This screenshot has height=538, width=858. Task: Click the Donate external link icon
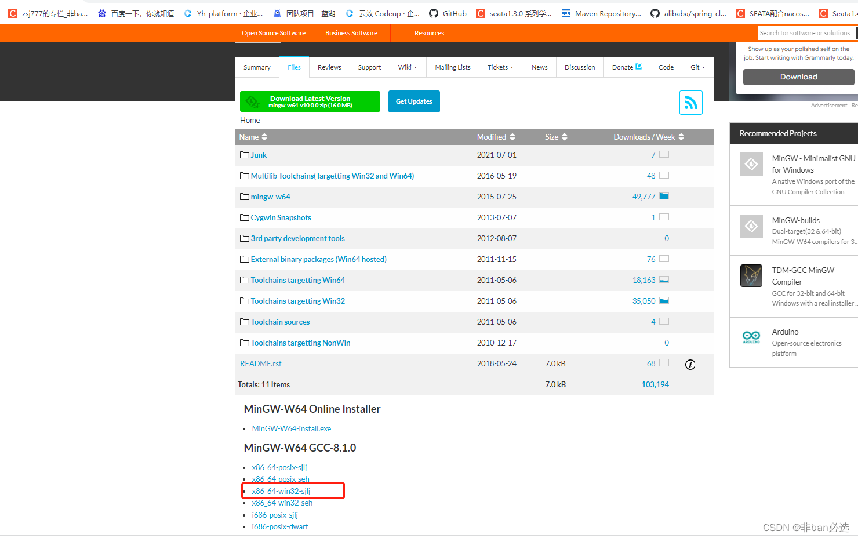(639, 67)
